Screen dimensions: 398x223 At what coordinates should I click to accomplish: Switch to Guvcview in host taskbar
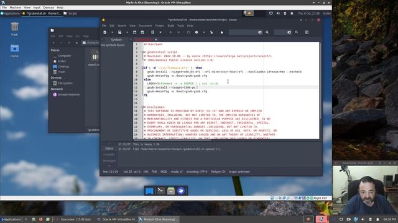click(x=73, y=219)
